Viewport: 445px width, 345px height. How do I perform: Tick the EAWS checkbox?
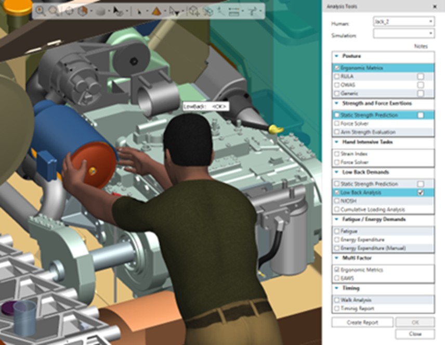pos(337,278)
